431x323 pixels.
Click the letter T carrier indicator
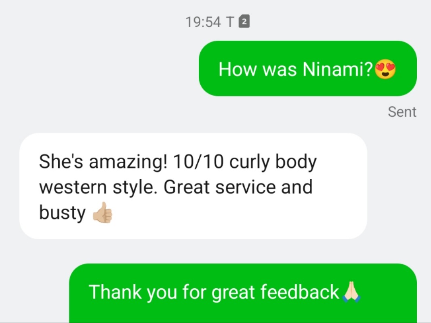click(230, 22)
